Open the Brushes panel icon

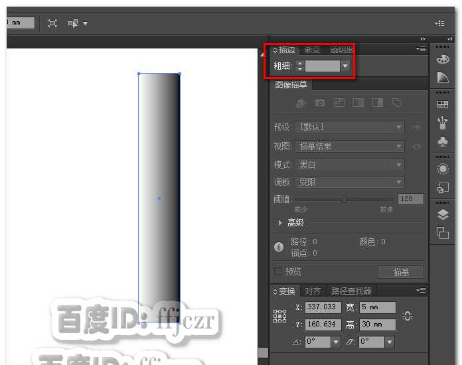443,123
